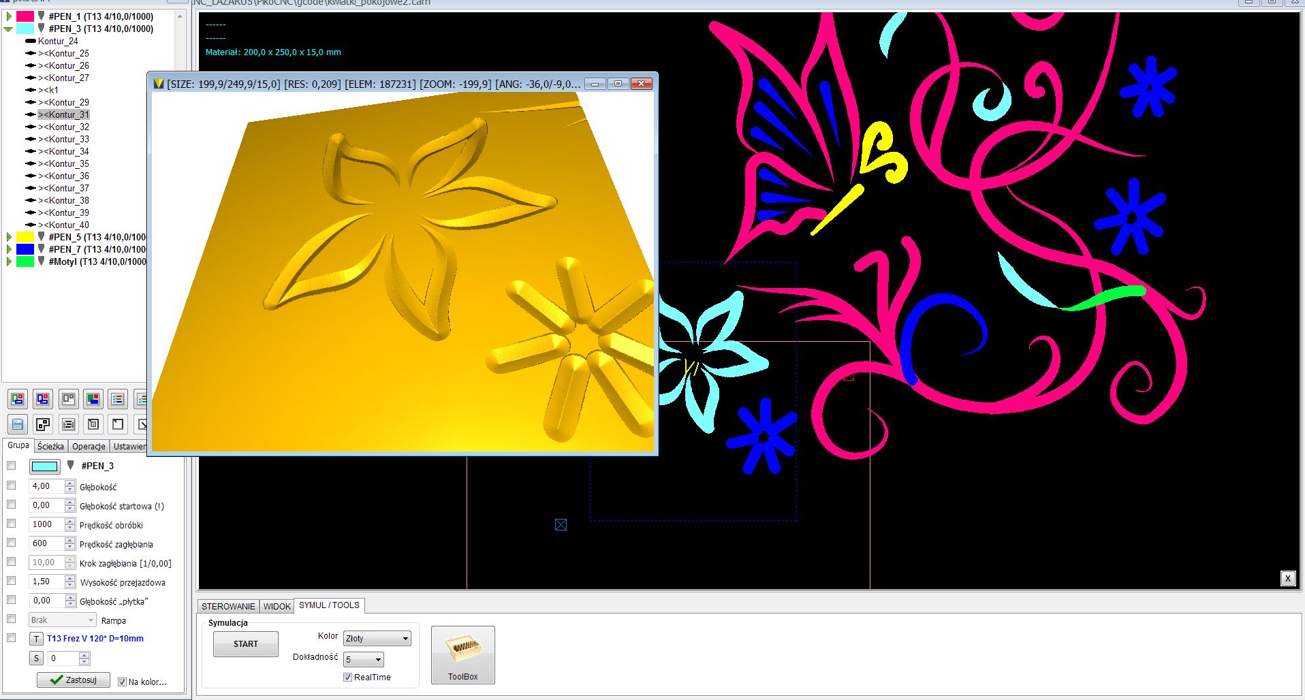Open the Dokładność dropdown
Viewport: 1305px width, 700px height.
[364, 659]
